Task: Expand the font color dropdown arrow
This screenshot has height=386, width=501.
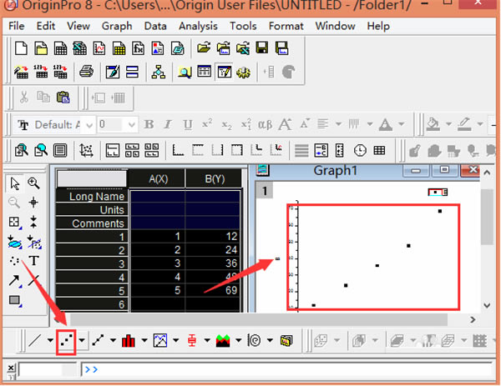Action: coord(402,124)
